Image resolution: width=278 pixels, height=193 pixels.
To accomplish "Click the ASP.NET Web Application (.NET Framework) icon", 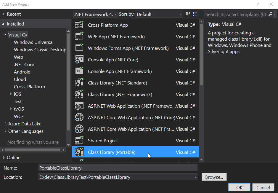I will 79,106.
